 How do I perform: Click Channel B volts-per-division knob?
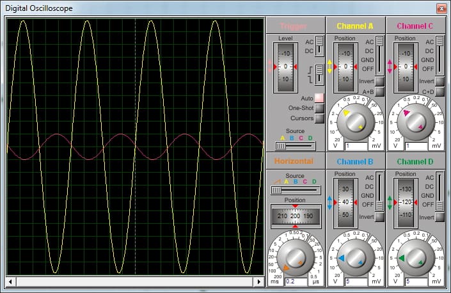[x=356, y=258]
